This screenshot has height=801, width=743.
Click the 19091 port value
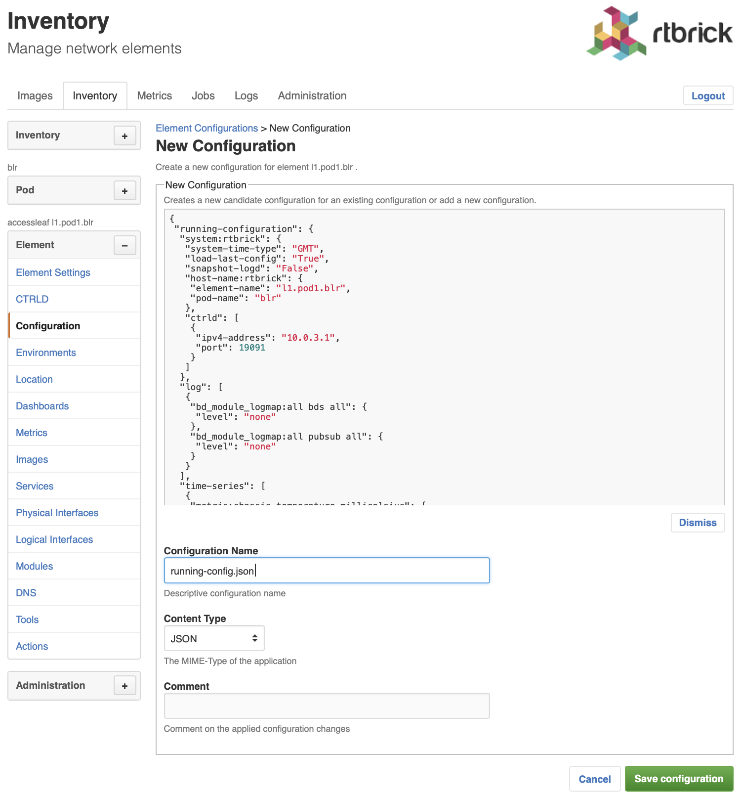coord(252,348)
